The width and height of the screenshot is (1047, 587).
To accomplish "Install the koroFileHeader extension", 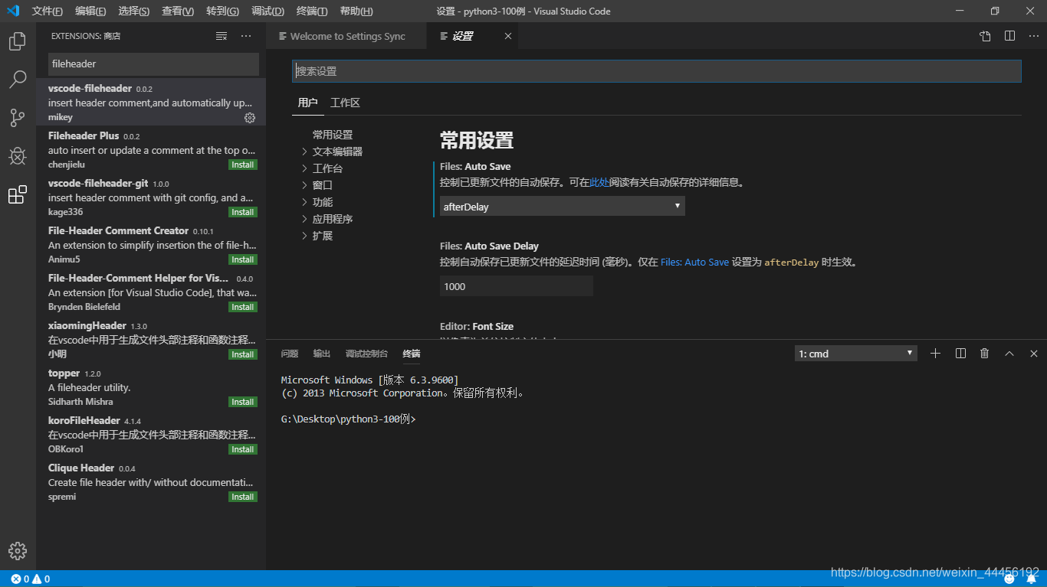I will click(x=243, y=449).
